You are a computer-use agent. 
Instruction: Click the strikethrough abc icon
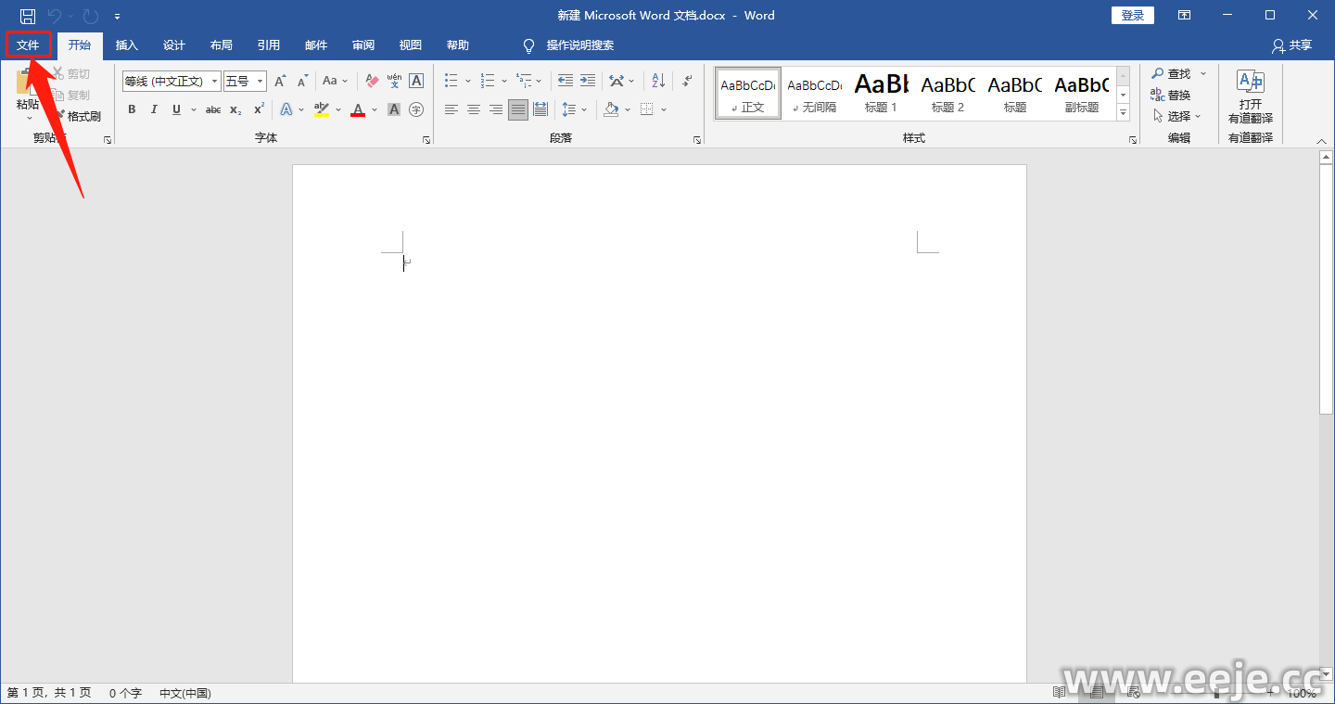[213, 110]
